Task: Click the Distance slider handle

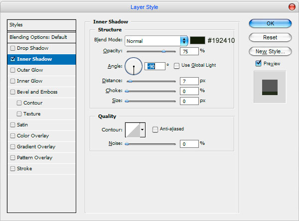Action: [130, 81]
